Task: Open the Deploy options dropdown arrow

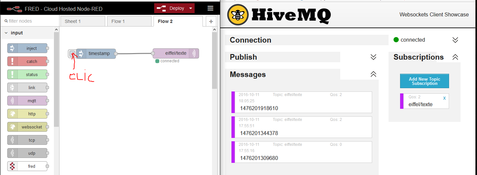Action: (x=191, y=9)
